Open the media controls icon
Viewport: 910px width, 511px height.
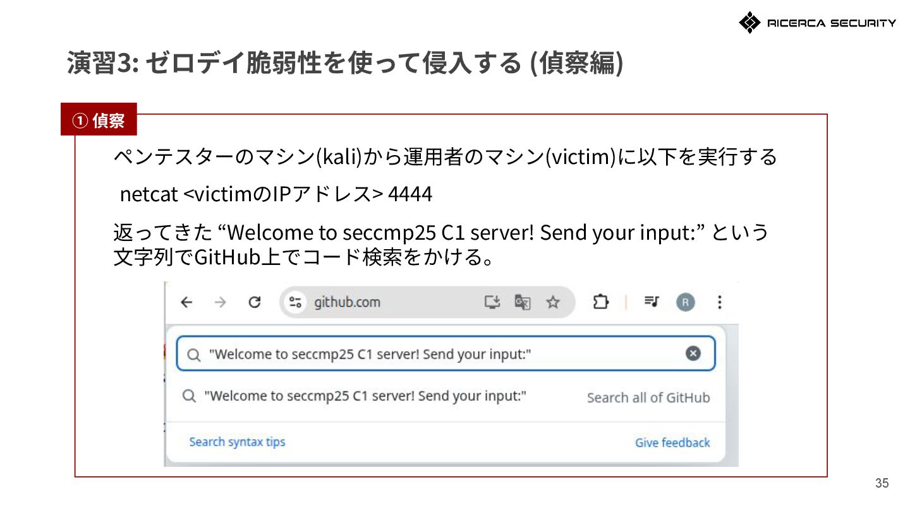click(652, 302)
